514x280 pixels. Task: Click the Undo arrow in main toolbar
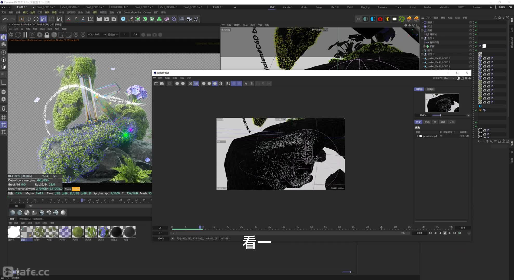tap(5, 19)
